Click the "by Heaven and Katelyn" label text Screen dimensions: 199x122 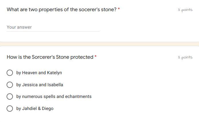(39, 73)
